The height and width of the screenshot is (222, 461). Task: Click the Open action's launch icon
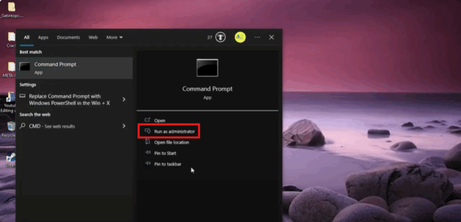(148, 120)
